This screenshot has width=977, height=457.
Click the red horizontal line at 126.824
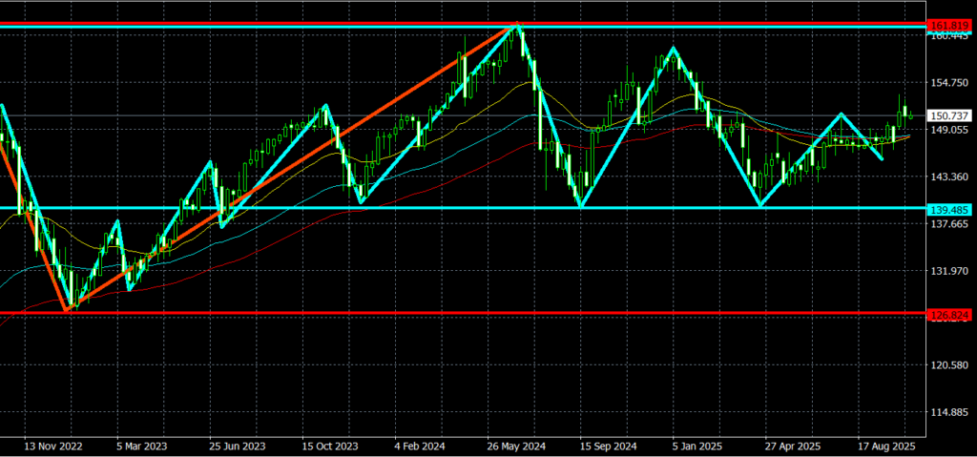(477, 312)
